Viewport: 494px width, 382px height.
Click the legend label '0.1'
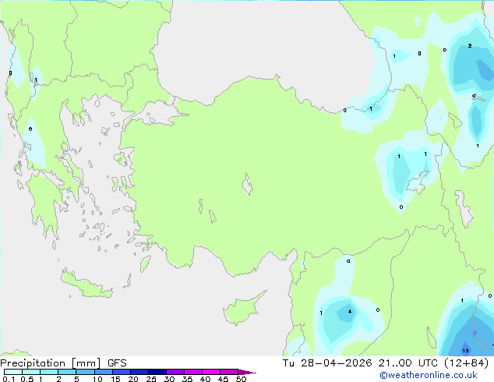click(9, 379)
